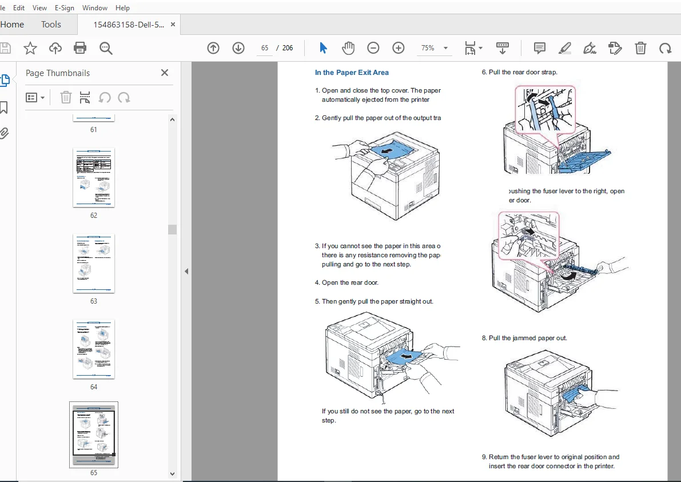Open the E-Sign menu
Viewport: 681px width, 482px height.
tap(64, 8)
